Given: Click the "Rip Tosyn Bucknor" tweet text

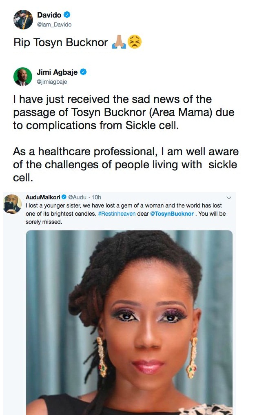Looking at the screenshot, I should (x=61, y=43).
